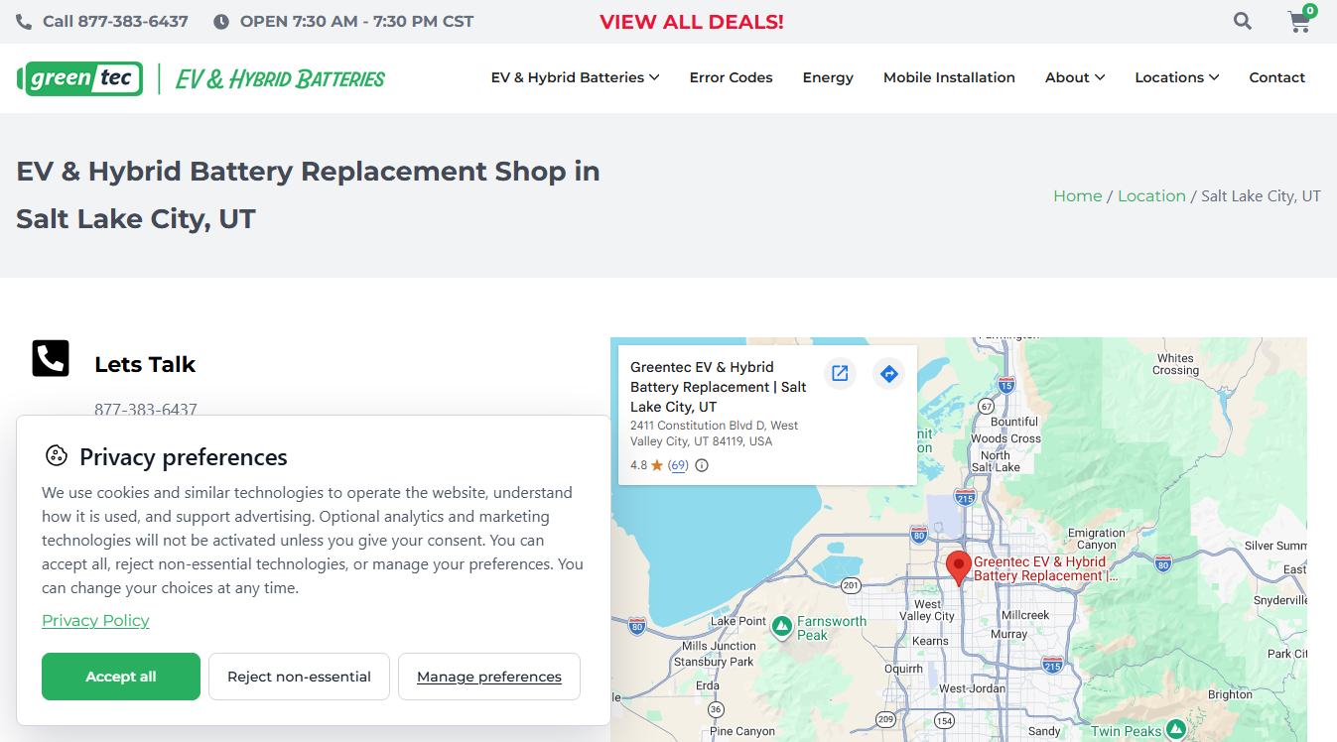Click the West Valley City map label

pyautogui.click(x=928, y=610)
